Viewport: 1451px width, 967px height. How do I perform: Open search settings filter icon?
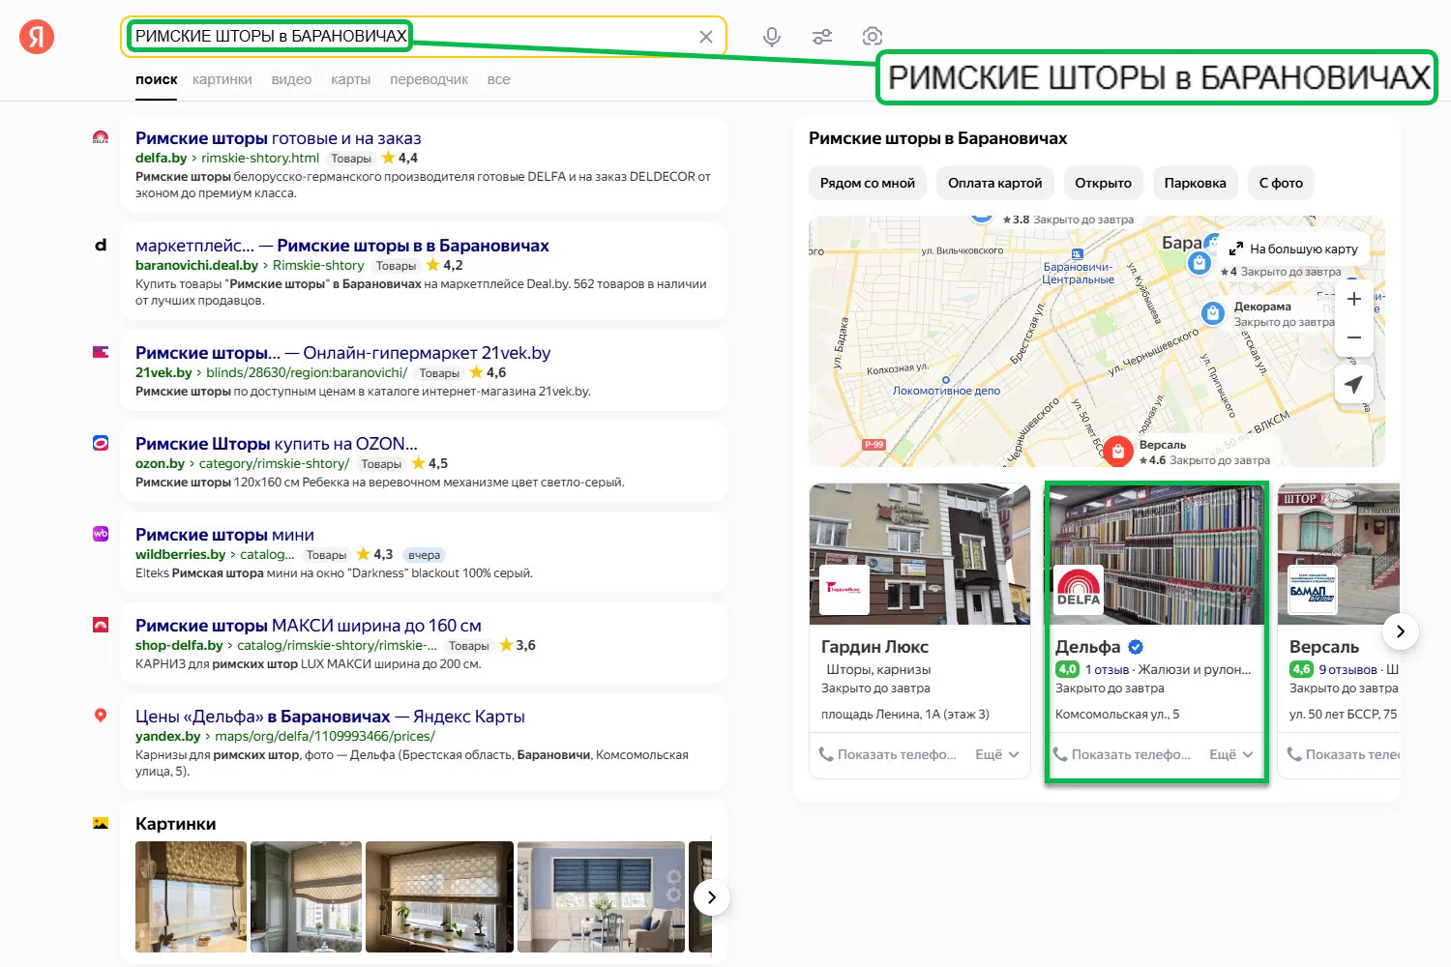(x=822, y=37)
